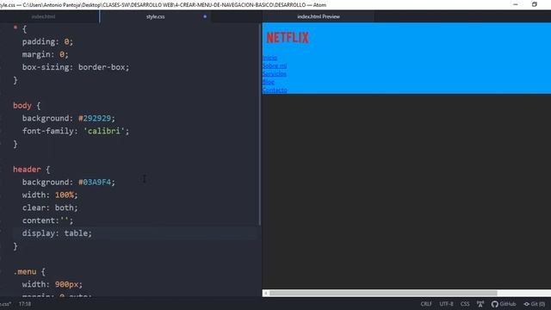Select the style.css tab
551x310 pixels.
point(155,16)
